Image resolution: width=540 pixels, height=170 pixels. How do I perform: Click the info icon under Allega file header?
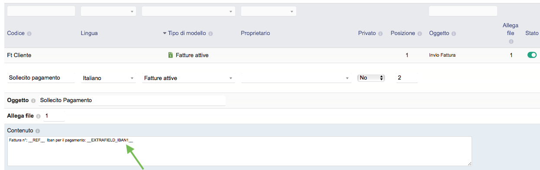point(511,42)
